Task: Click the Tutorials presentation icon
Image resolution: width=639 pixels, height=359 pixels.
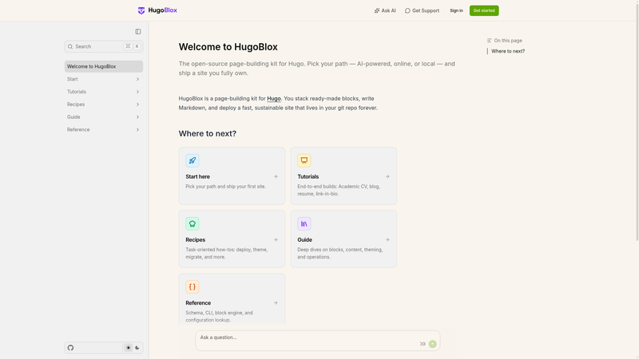Action: [x=304, y=160]
